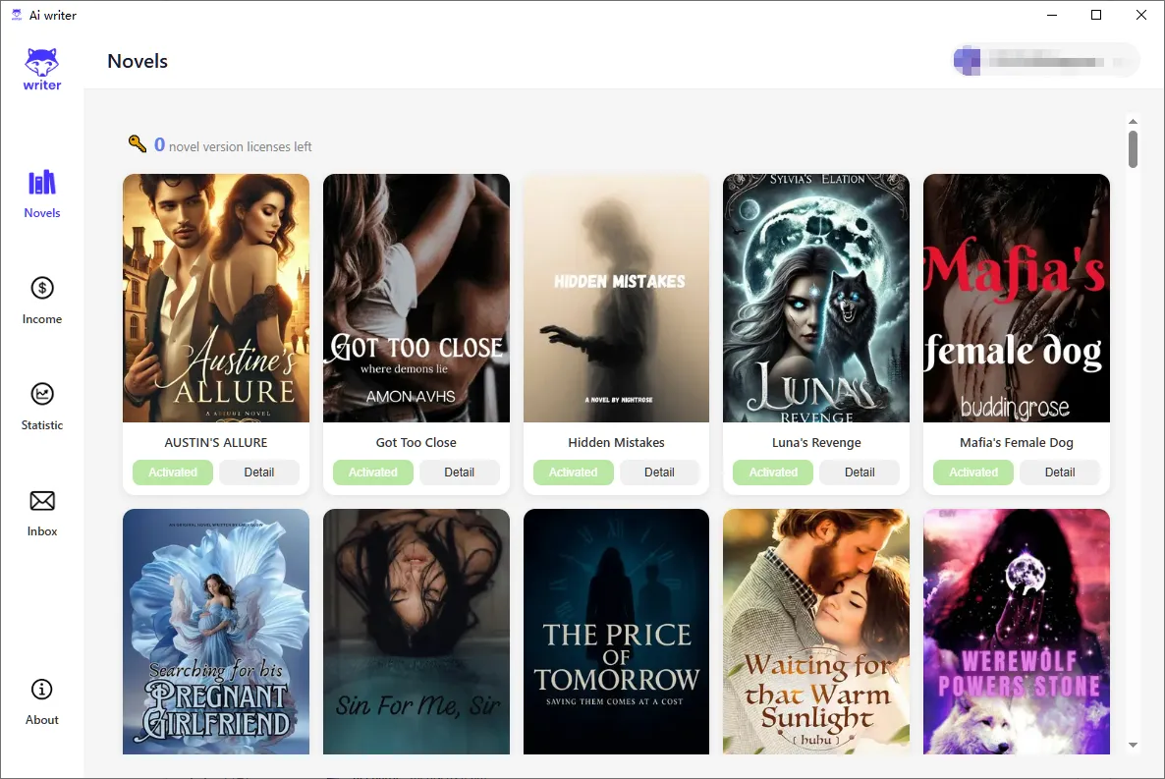The image size is (1165, 779).
Task: Open Detail for Luna's Revenge
Action: pyautogui.click(x=860, y=472)
